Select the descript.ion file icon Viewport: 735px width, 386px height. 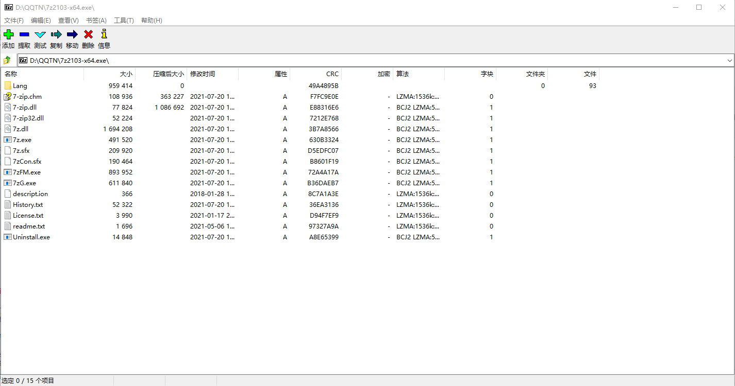tap(8, 194)
